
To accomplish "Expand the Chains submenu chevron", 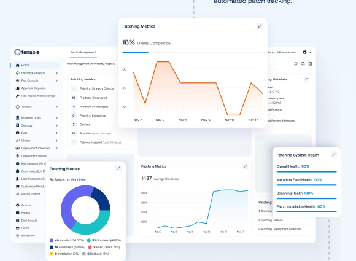I will pyautogui.click(x=56, y=141).
